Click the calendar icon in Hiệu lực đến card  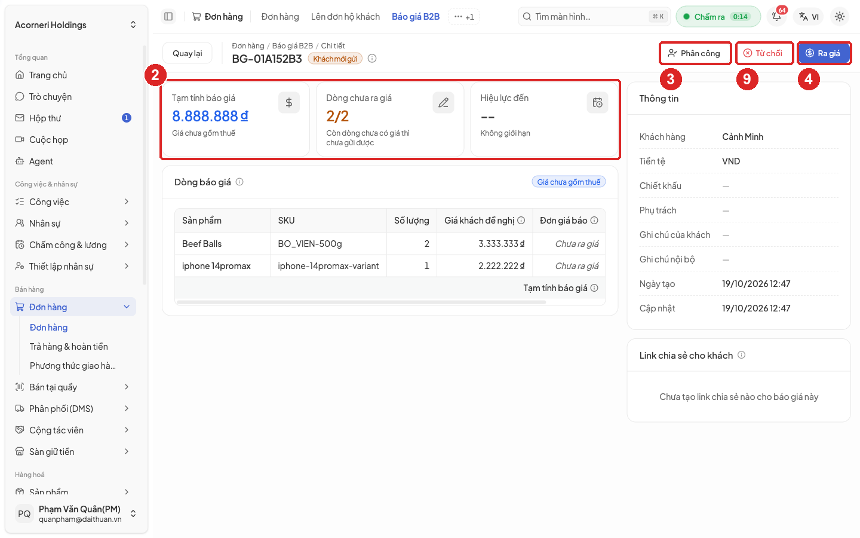[597, 103]
